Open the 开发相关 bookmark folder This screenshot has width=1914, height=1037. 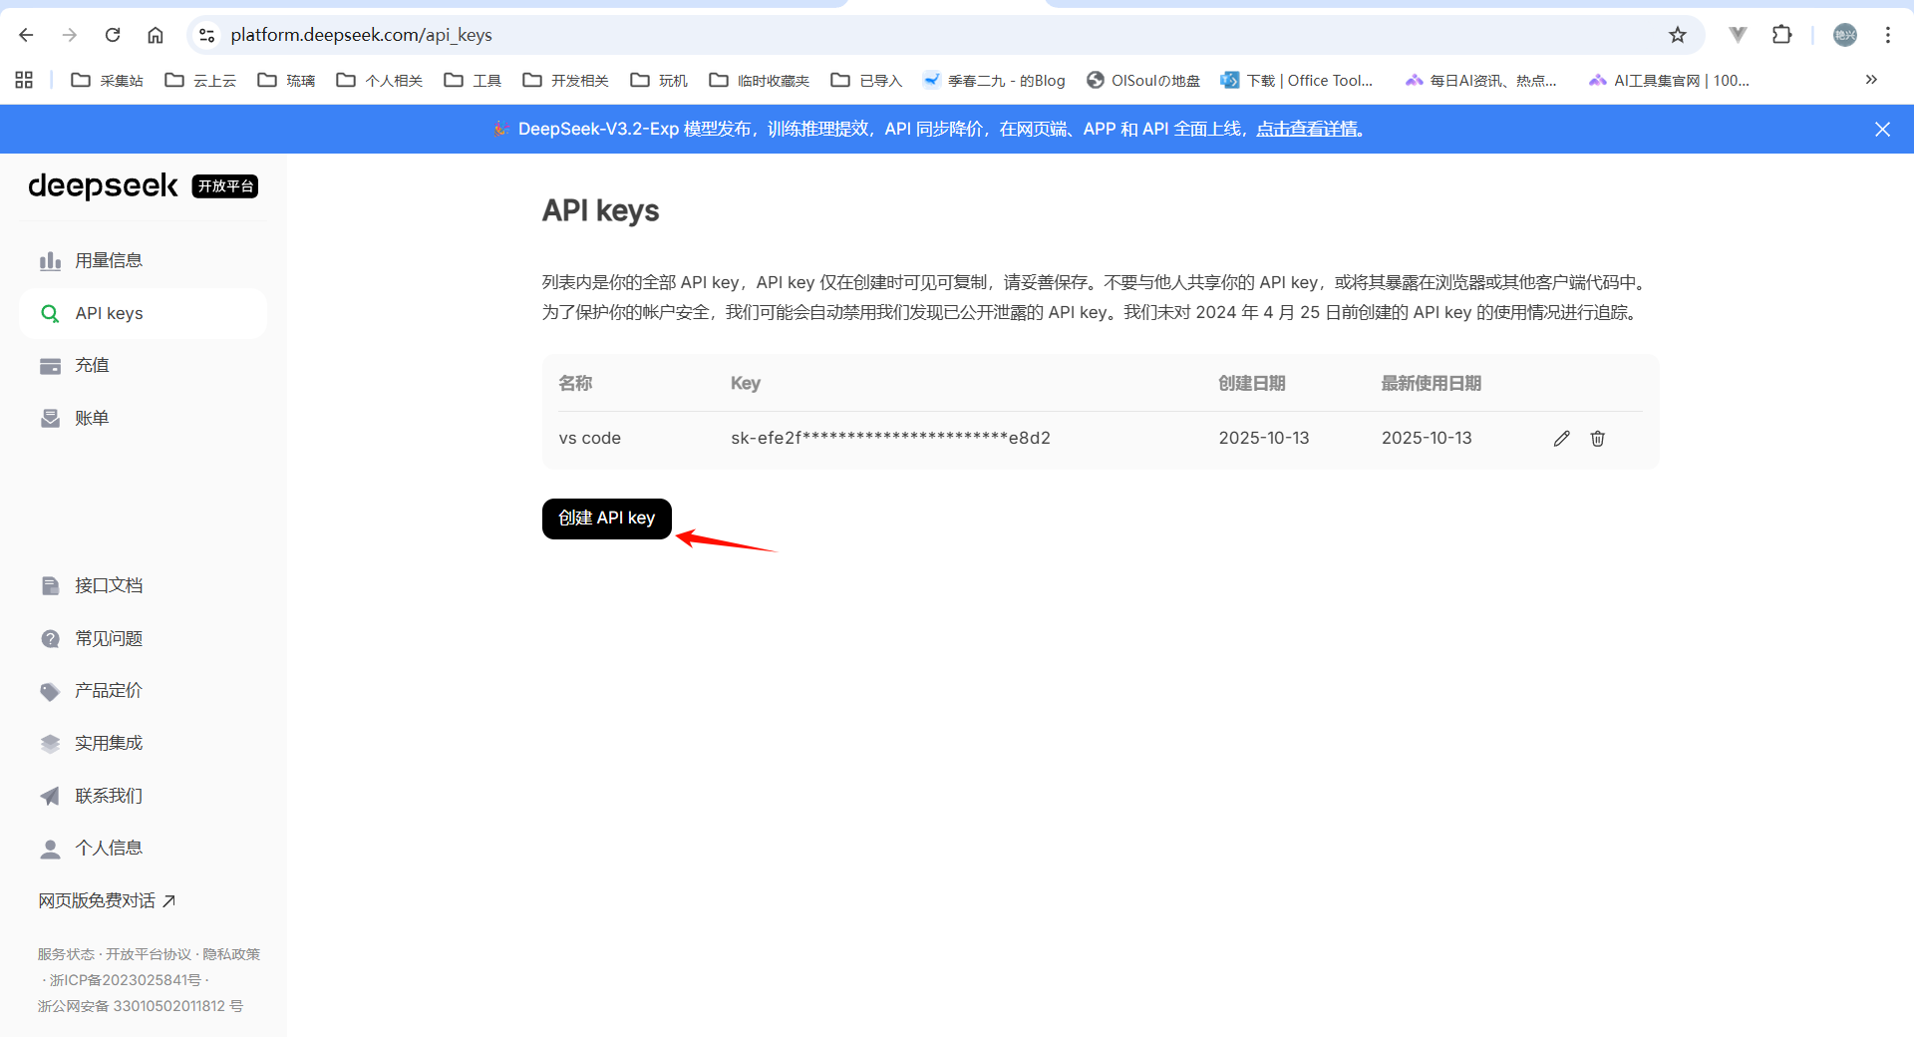point(566,80)
